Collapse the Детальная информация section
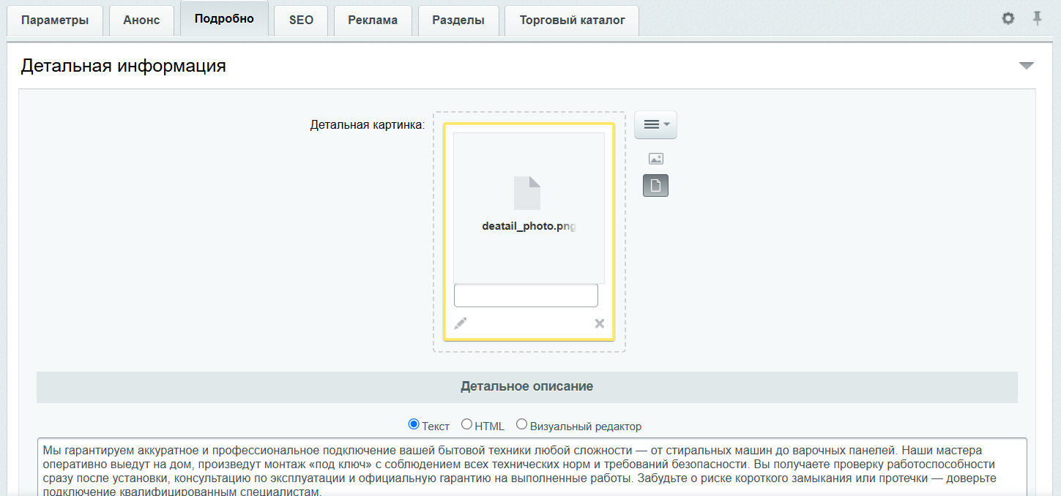 coord(1027,66)
